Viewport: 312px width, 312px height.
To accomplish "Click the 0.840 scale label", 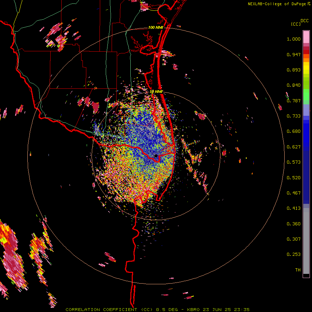I will pos(294,85).
